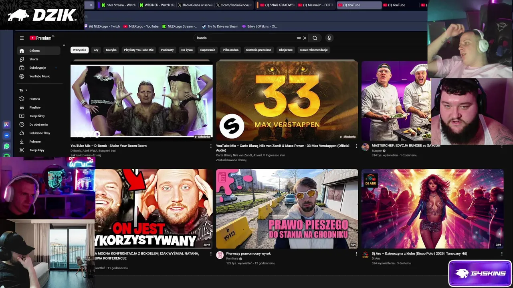The image size is (513, 288).
Task: Open more options for Pierwszy prawomocny wyrok
Action: (356, 254)
